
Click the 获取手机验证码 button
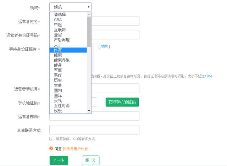point(122,102)
